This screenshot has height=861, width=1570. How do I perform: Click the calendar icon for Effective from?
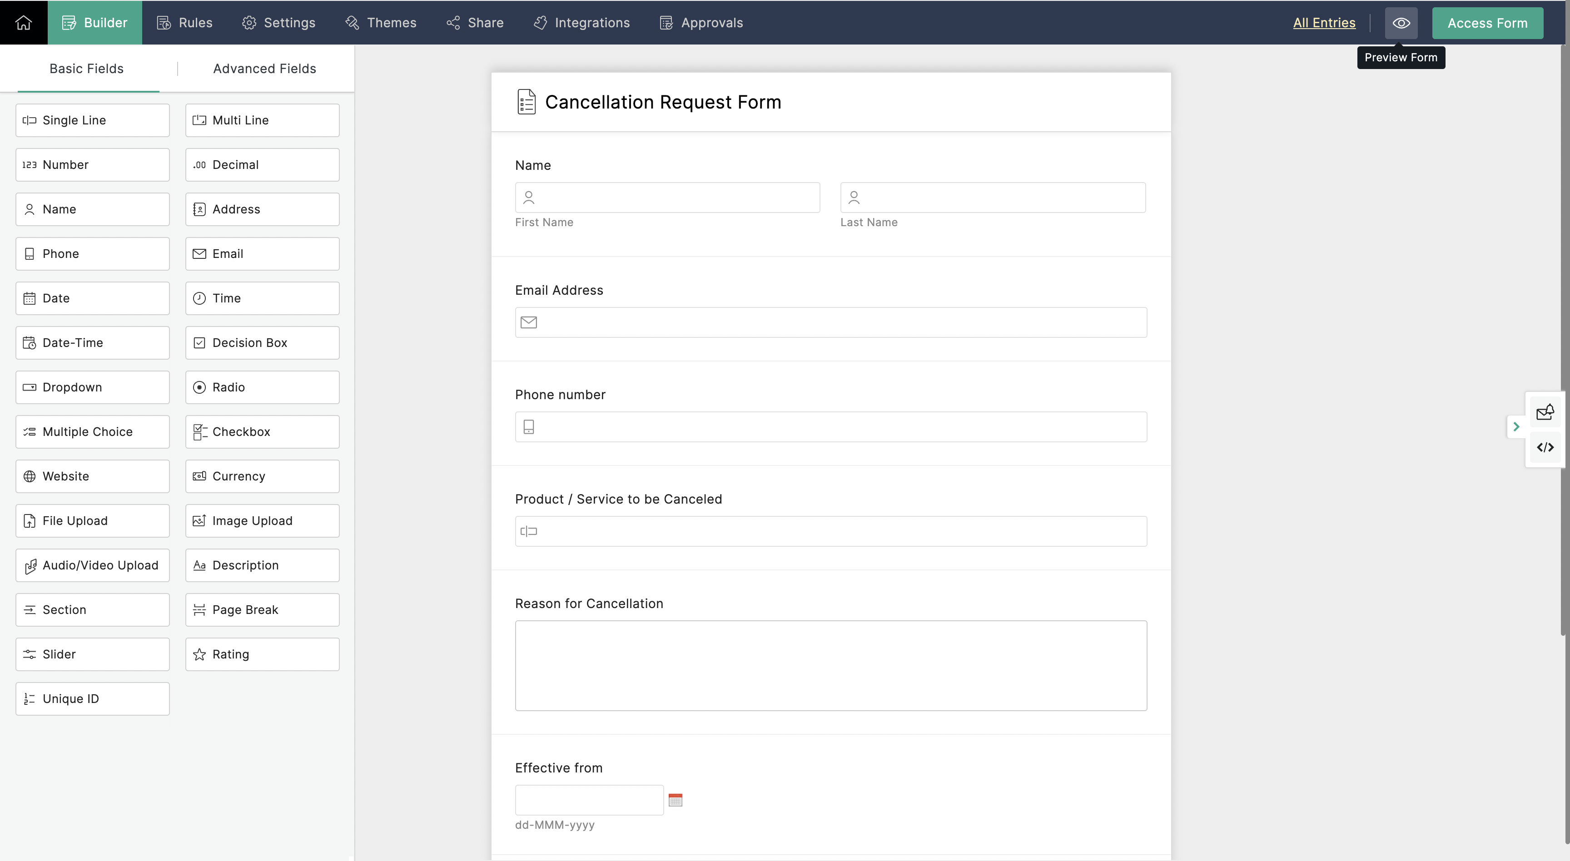click(676, 799)
